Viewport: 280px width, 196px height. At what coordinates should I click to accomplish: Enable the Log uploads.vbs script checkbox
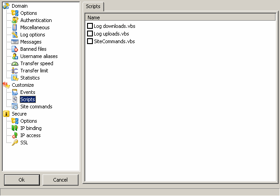point(90,34)
